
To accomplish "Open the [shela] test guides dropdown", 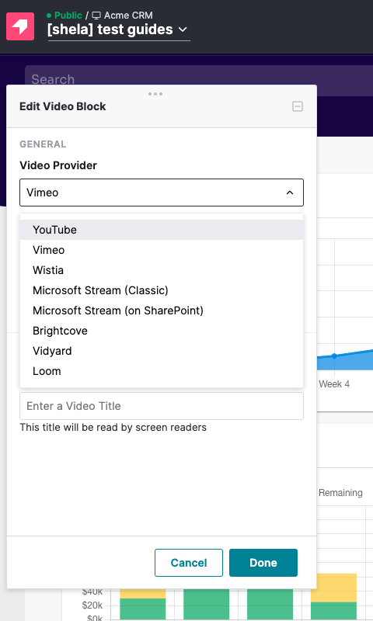I will pyautogui.click(x=119, y=29).
